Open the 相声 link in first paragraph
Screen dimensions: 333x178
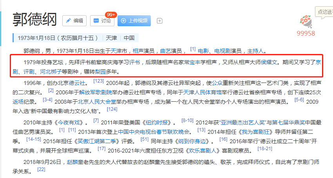(138, 51)
